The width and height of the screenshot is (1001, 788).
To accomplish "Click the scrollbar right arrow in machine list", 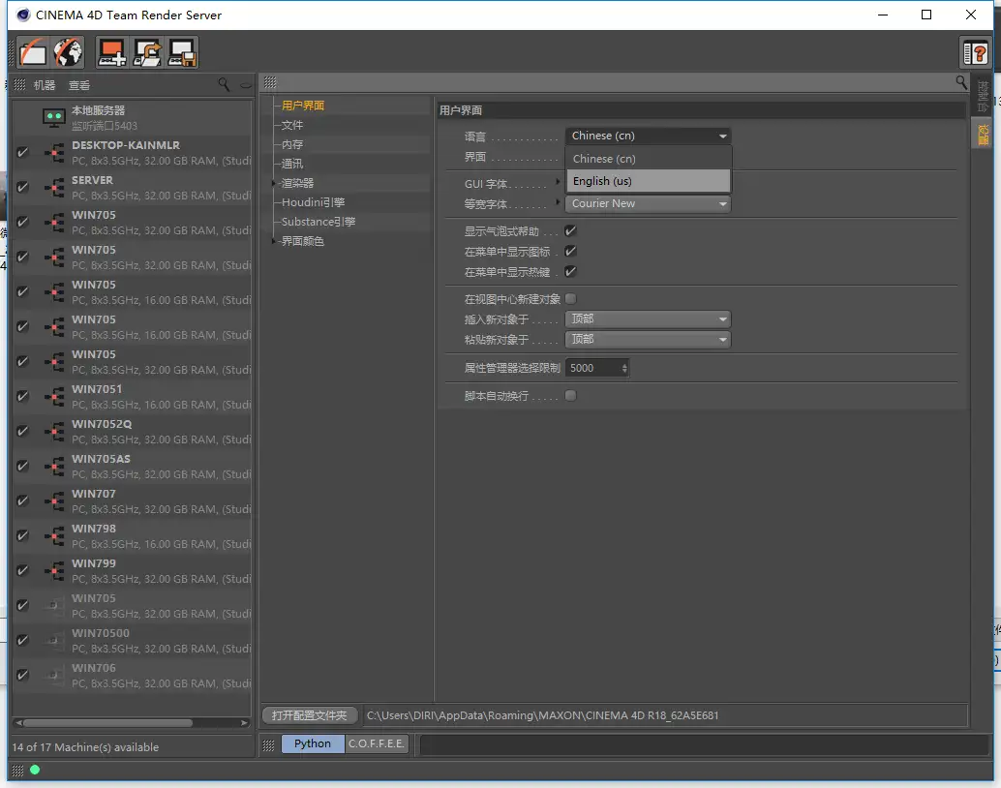I will pos(244,723).
